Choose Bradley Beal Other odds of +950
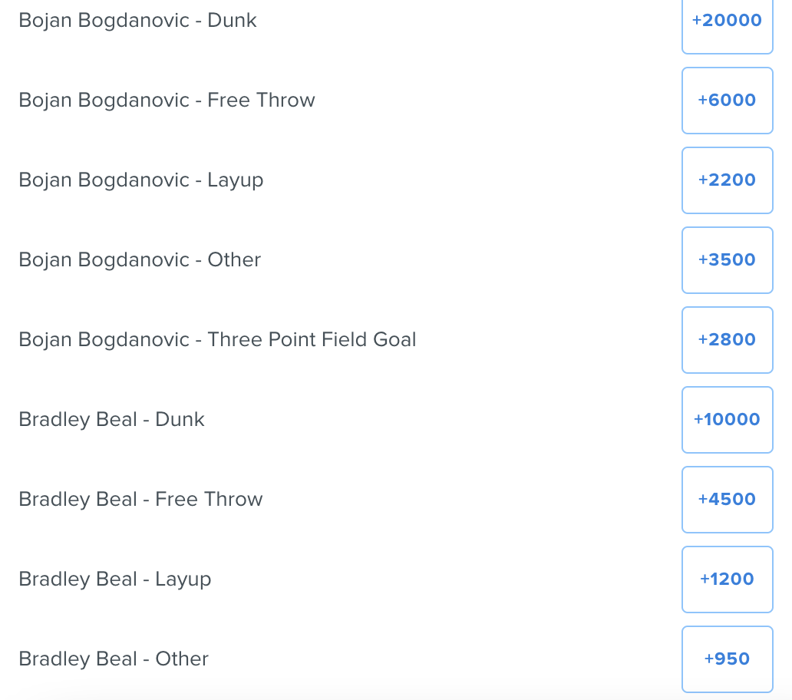This screenshot has height=700, width=792. pyautogui.click(x=727, y=659)
